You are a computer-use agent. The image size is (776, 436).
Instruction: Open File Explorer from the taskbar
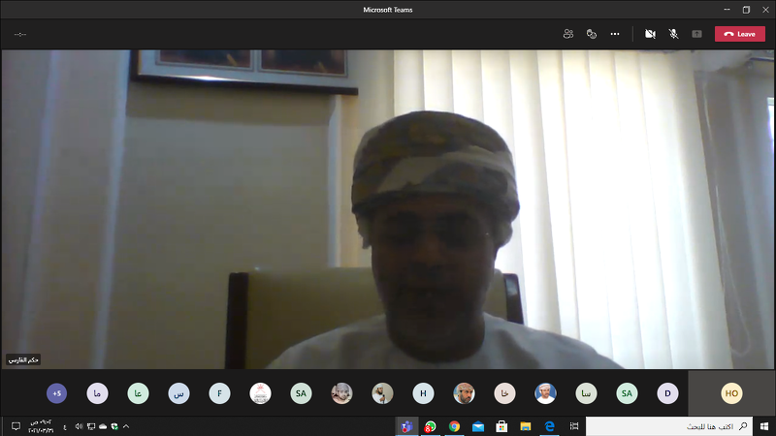[x=526, y=426]
